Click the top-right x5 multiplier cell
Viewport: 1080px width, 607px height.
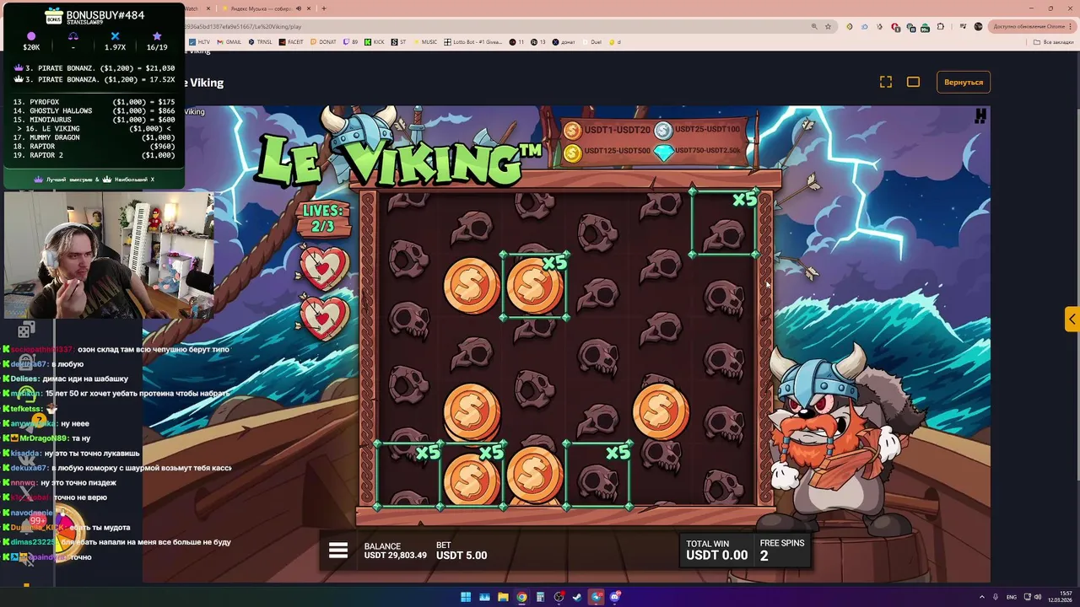[724, 223]
